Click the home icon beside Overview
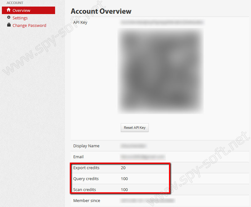Viewport: 251px width, 207px height. click(x=9, y=10)
